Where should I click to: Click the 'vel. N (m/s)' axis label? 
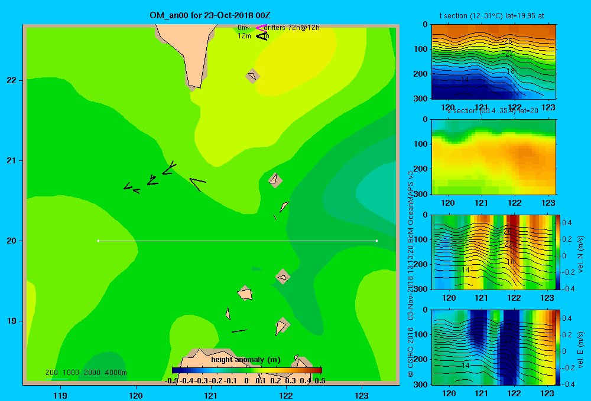click(581, 254)
